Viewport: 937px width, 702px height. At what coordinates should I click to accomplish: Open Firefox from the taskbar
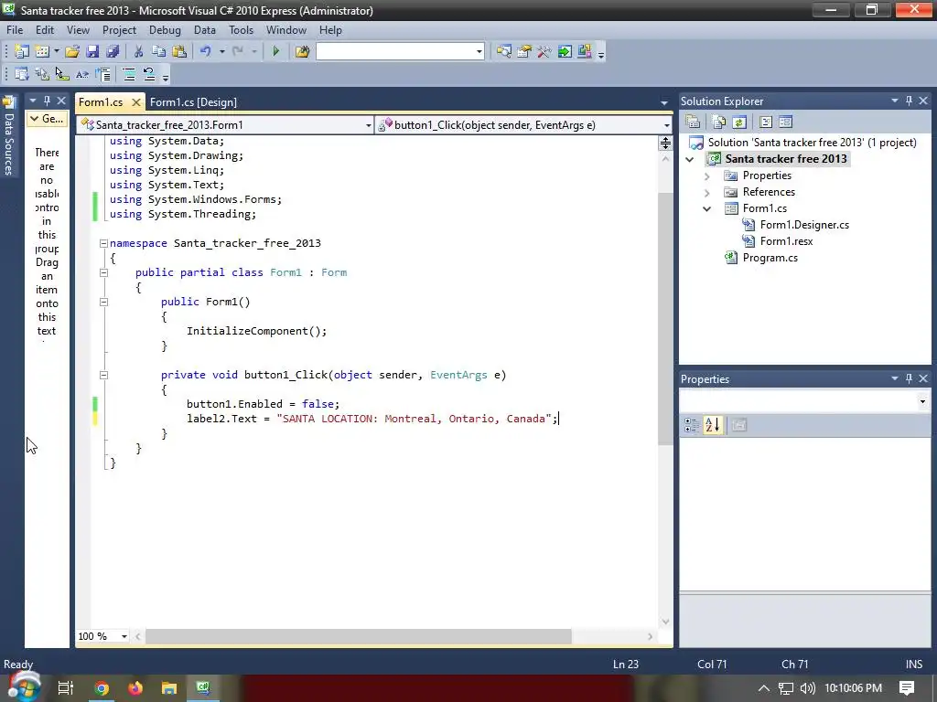(x=135, y=688)
